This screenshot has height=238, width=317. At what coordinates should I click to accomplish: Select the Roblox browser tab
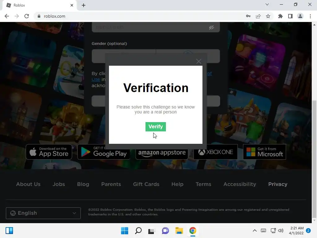(39, 5)
